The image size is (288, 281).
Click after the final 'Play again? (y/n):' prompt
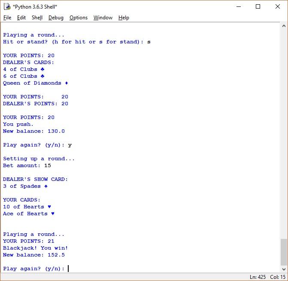click(68, 269)
